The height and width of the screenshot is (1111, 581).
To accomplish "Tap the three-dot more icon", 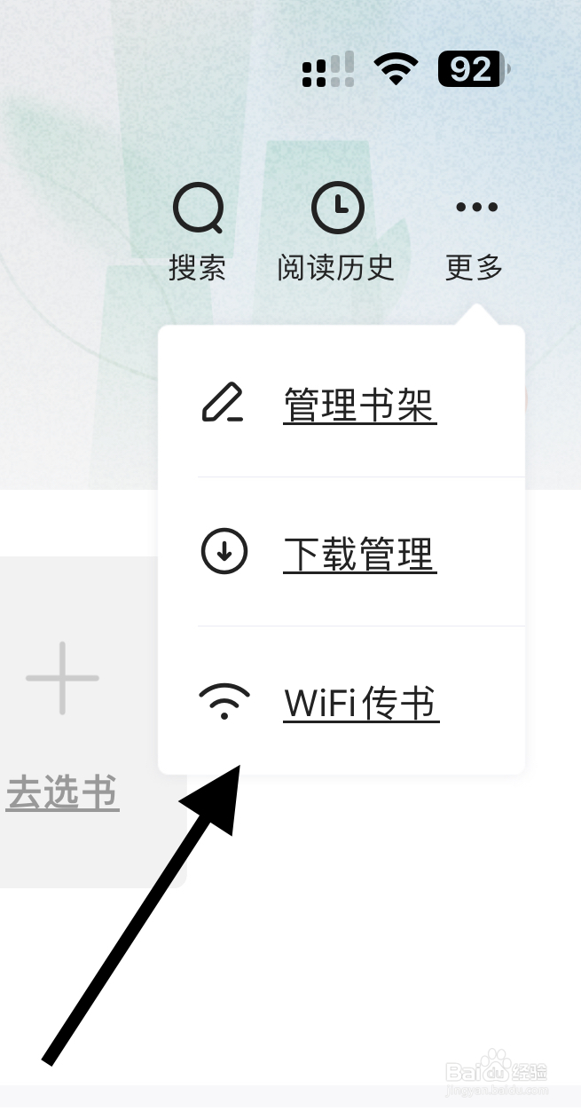I will click(476, 208).
